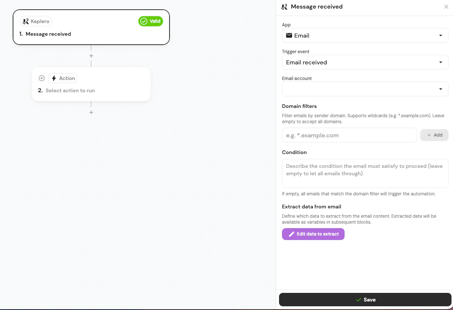The width and height of the screenshot is (453, 310).
Task: Click the green checkmark inside the Valid badge
Action: [144, 21]
